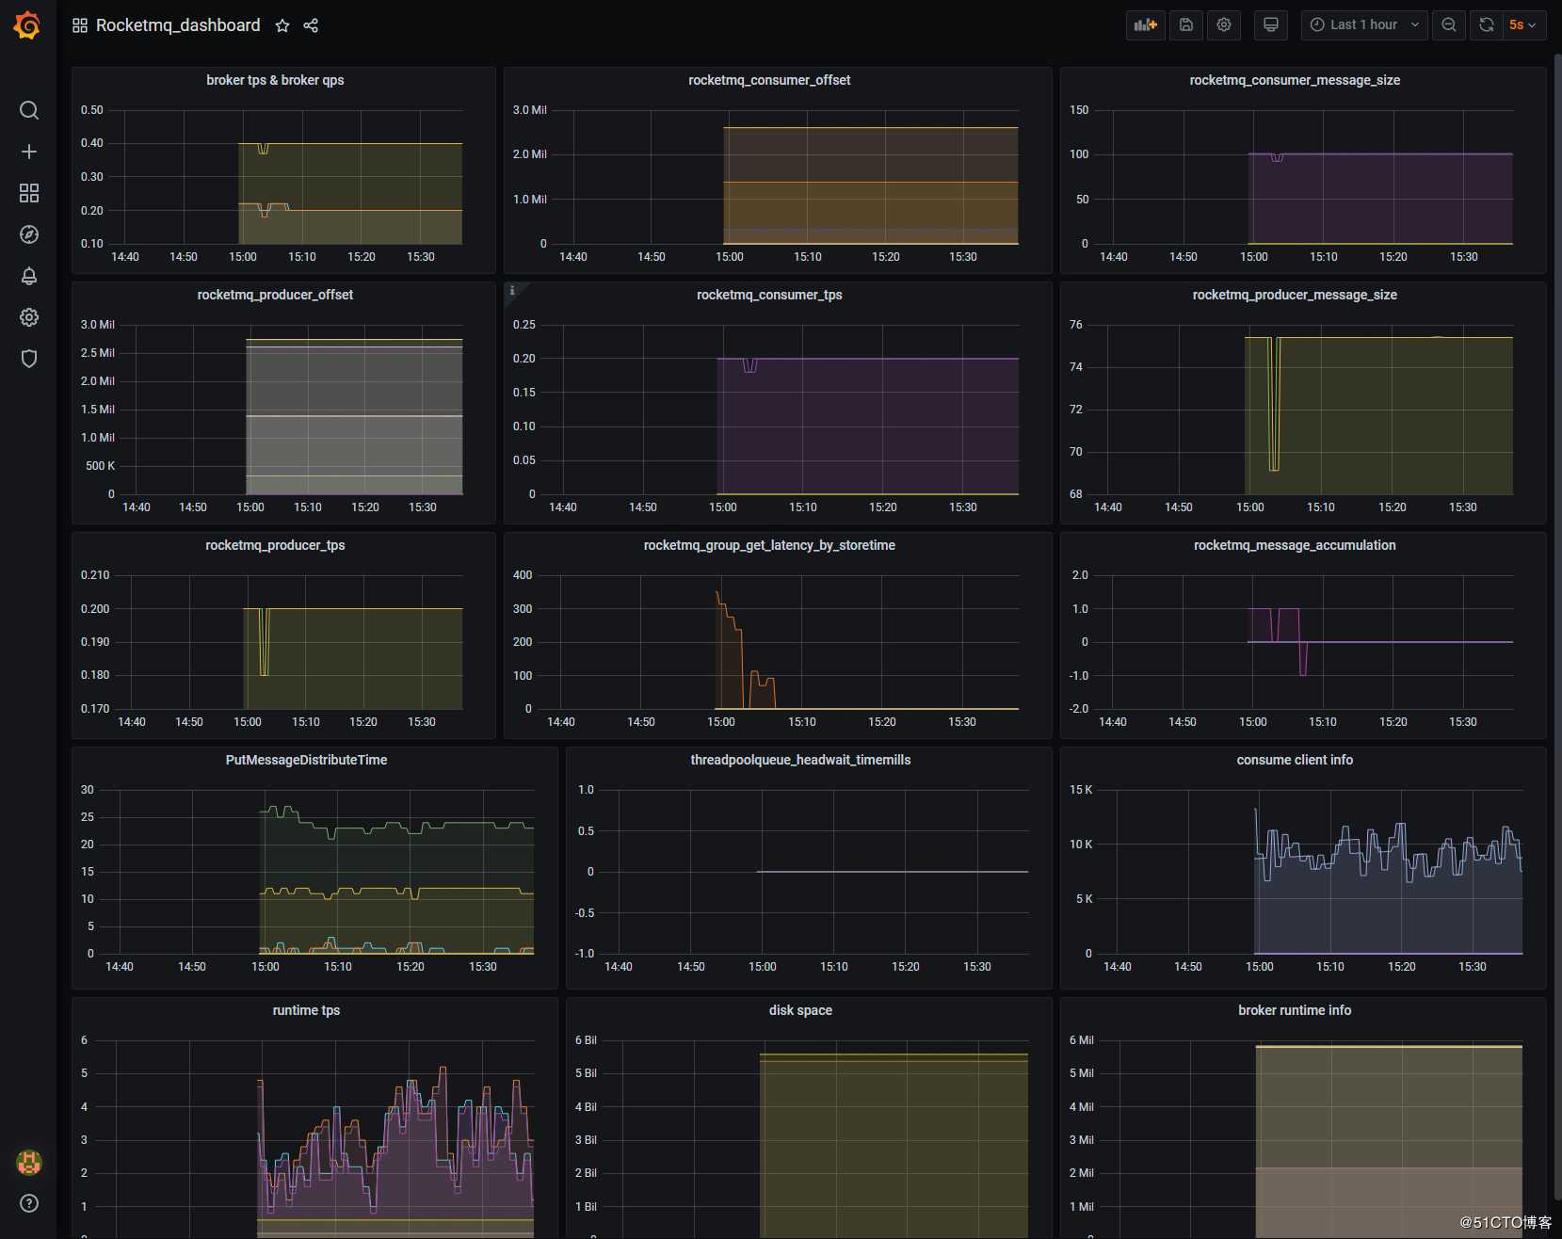Click the Create plus icon in sidebar
The height and width of the screenshot is (1239, 1562).
click(x=29, y=152)
